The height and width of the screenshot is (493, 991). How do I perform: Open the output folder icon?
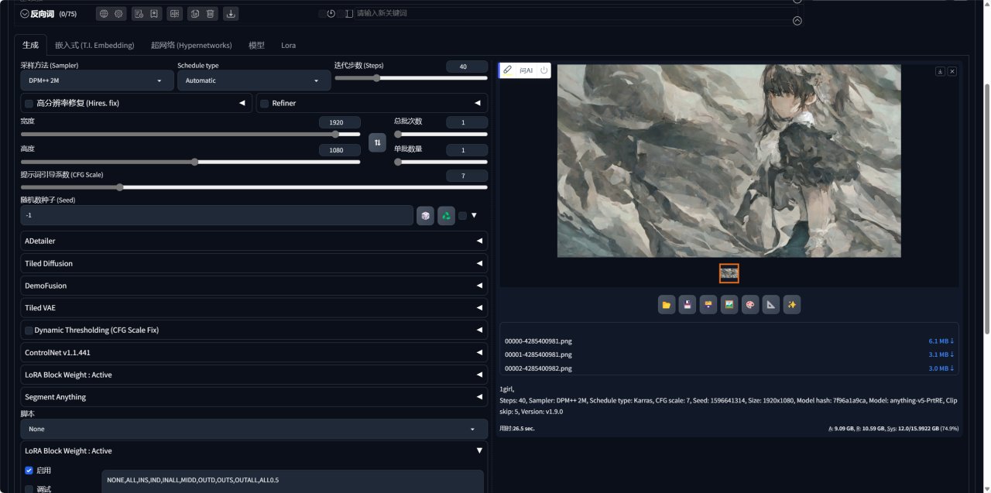point(667,305)
